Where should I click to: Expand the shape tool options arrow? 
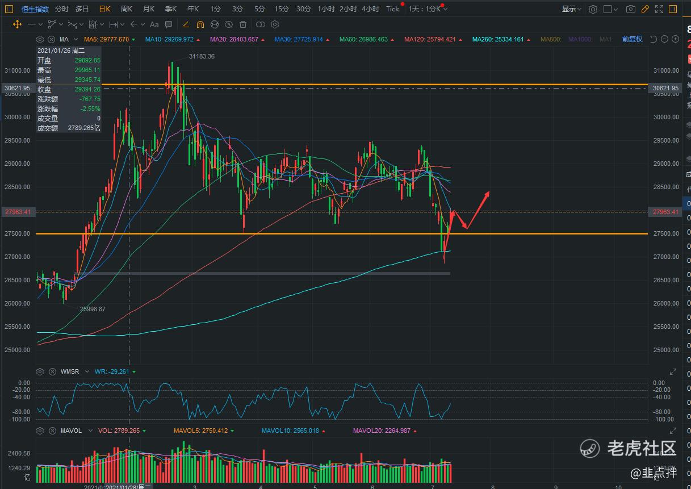coord(61,24)
